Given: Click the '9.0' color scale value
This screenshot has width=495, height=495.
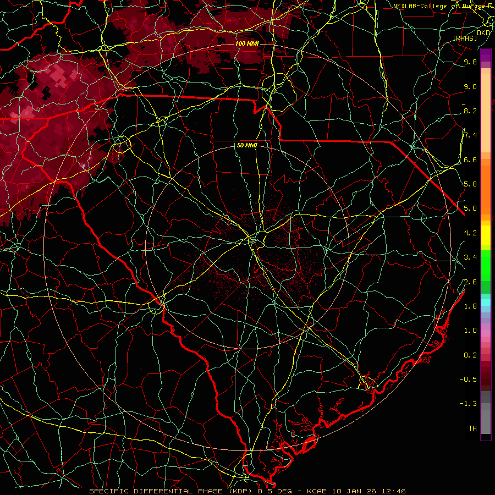Looking at the screenshot, I should tap(470, 86).
